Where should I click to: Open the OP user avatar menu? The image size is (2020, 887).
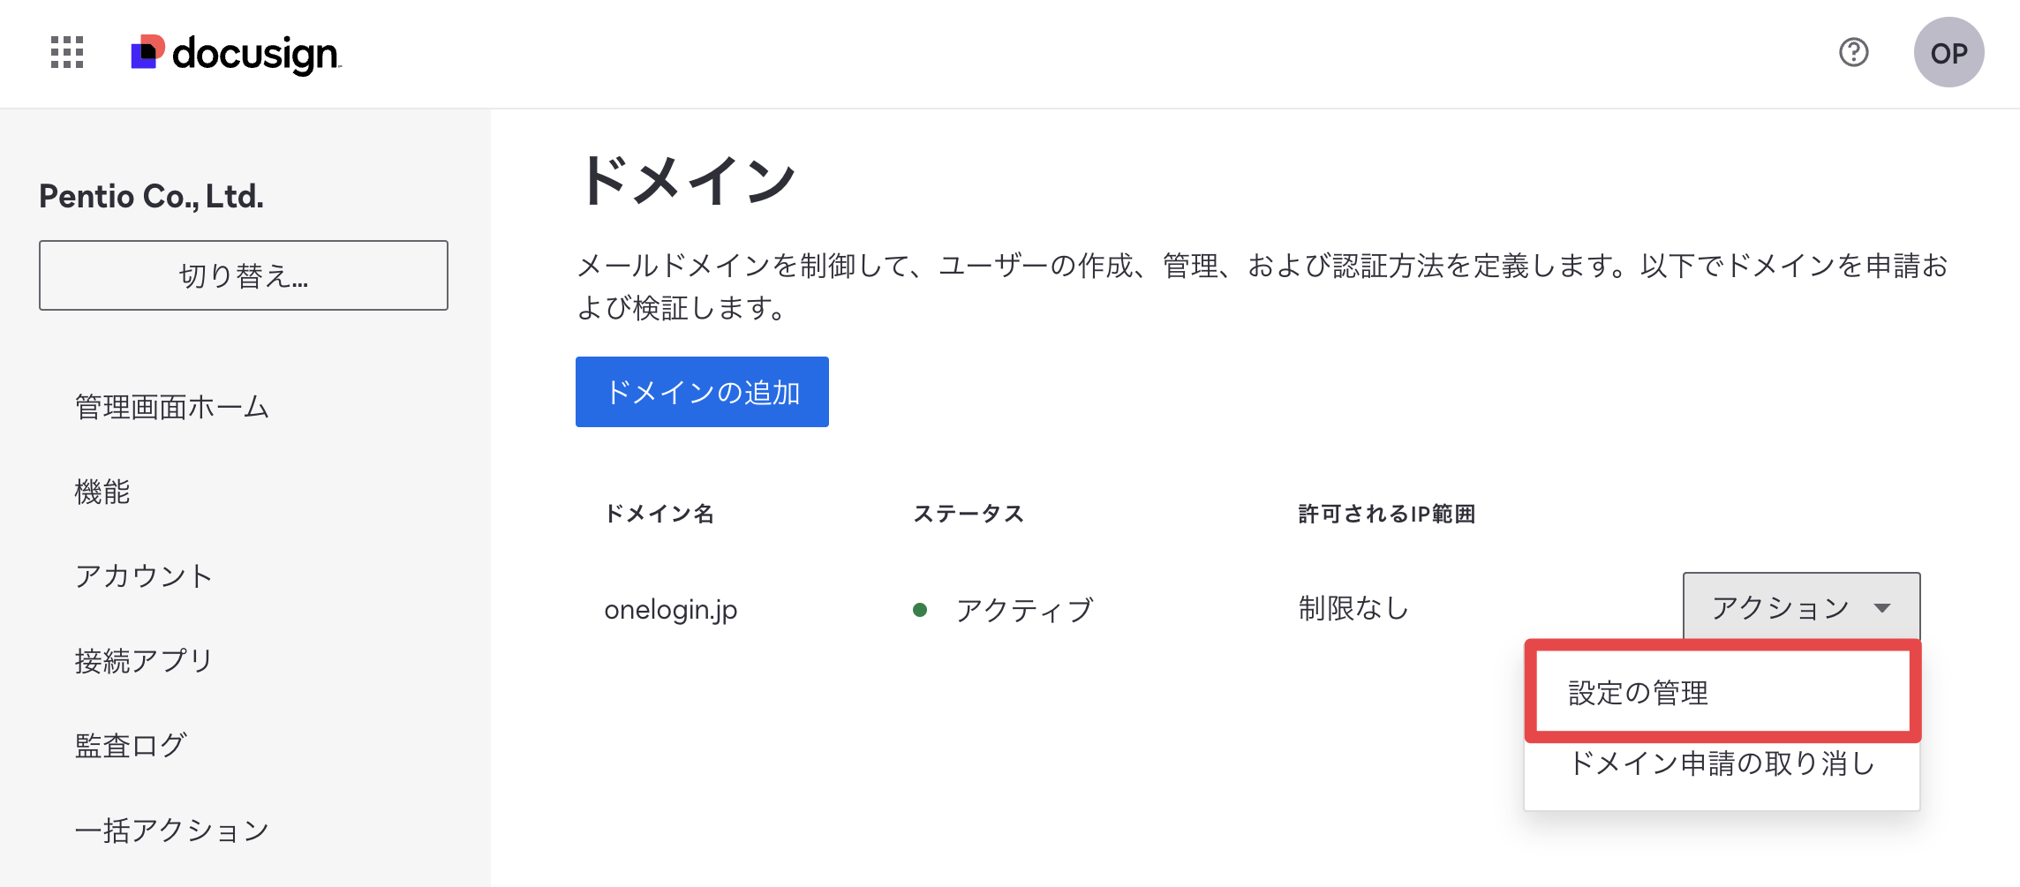[x=1948, y=53]
